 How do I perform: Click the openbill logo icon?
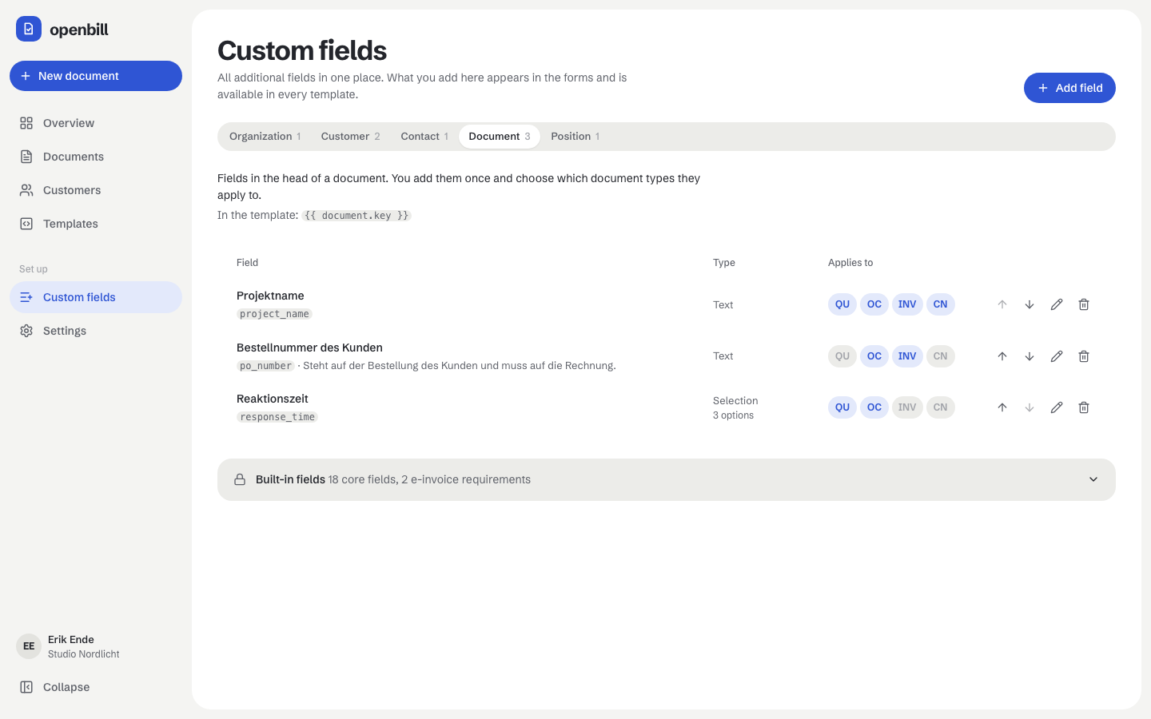coord(29,29)
